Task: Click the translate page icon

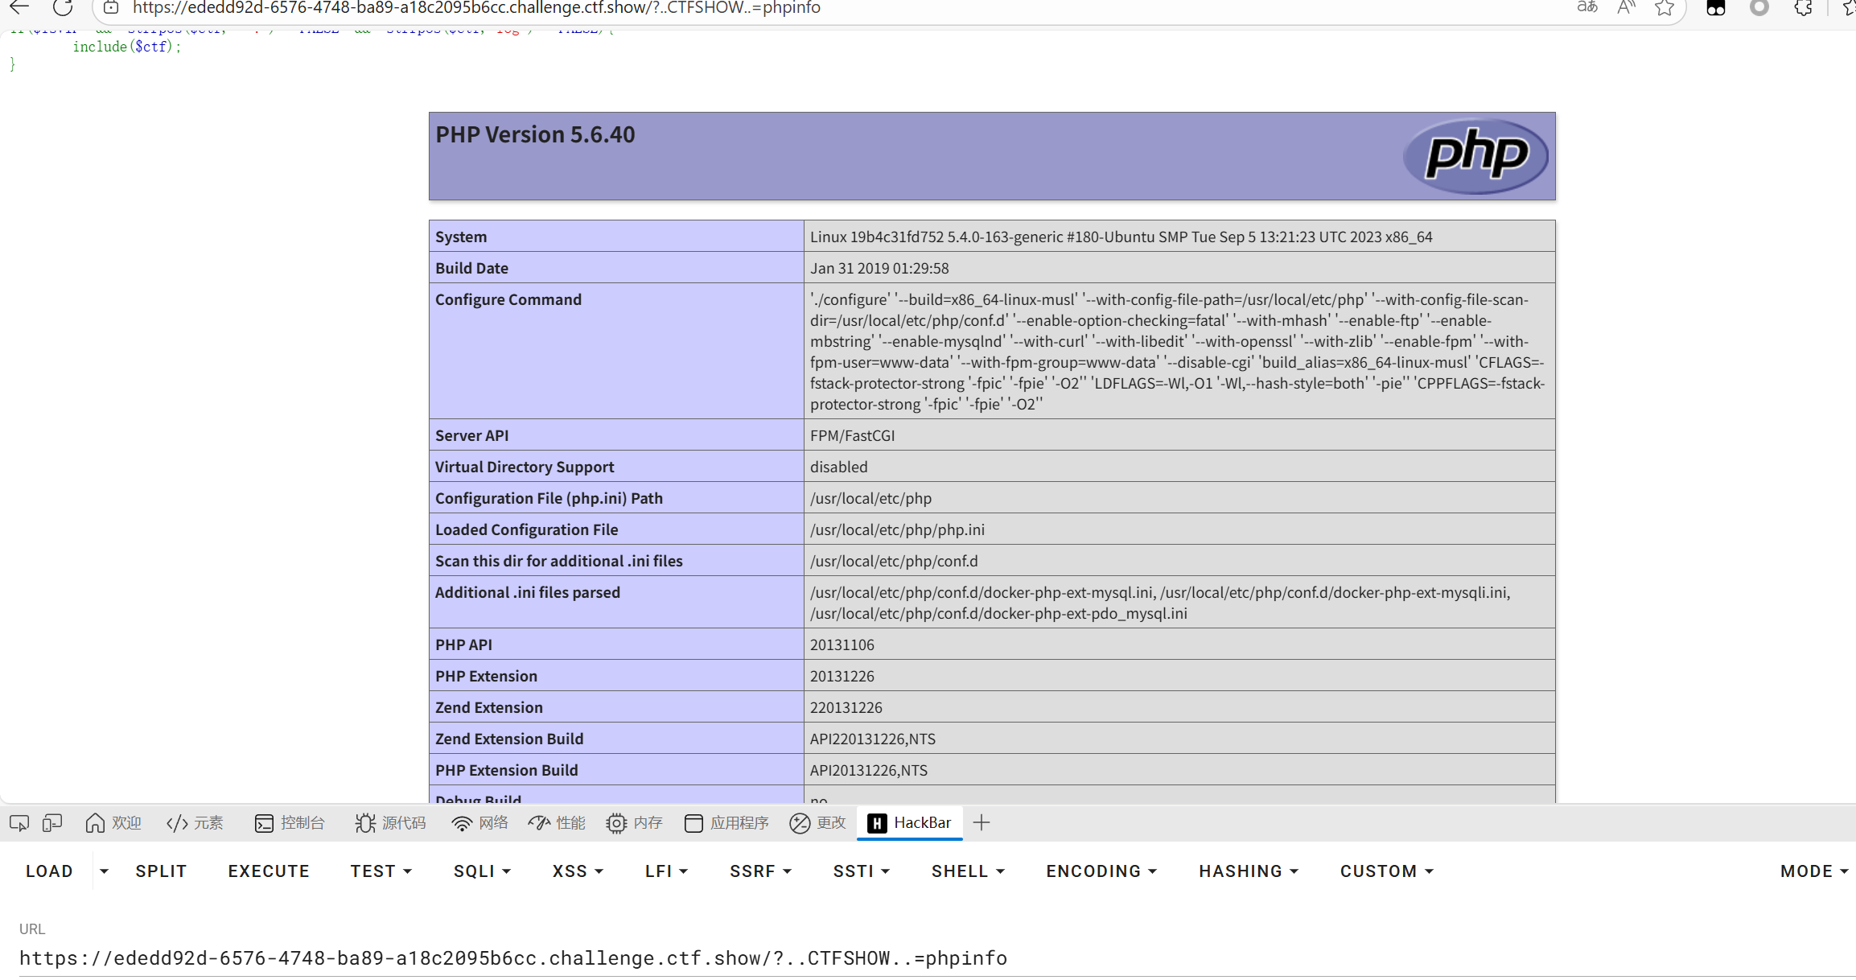Action: [x=1586, y=7]
